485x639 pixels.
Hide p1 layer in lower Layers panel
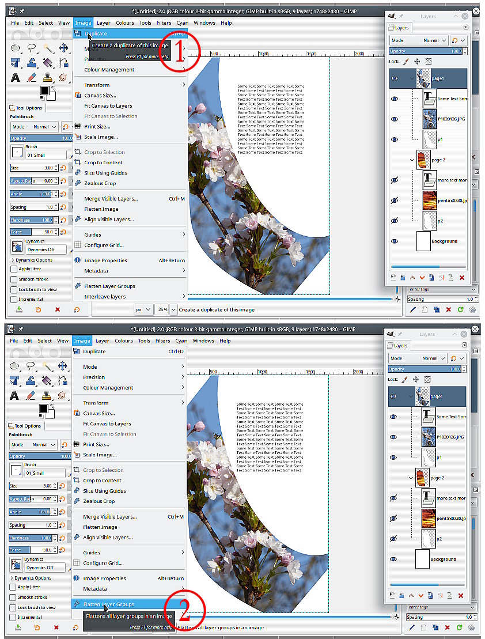click(x=393, y=457)
